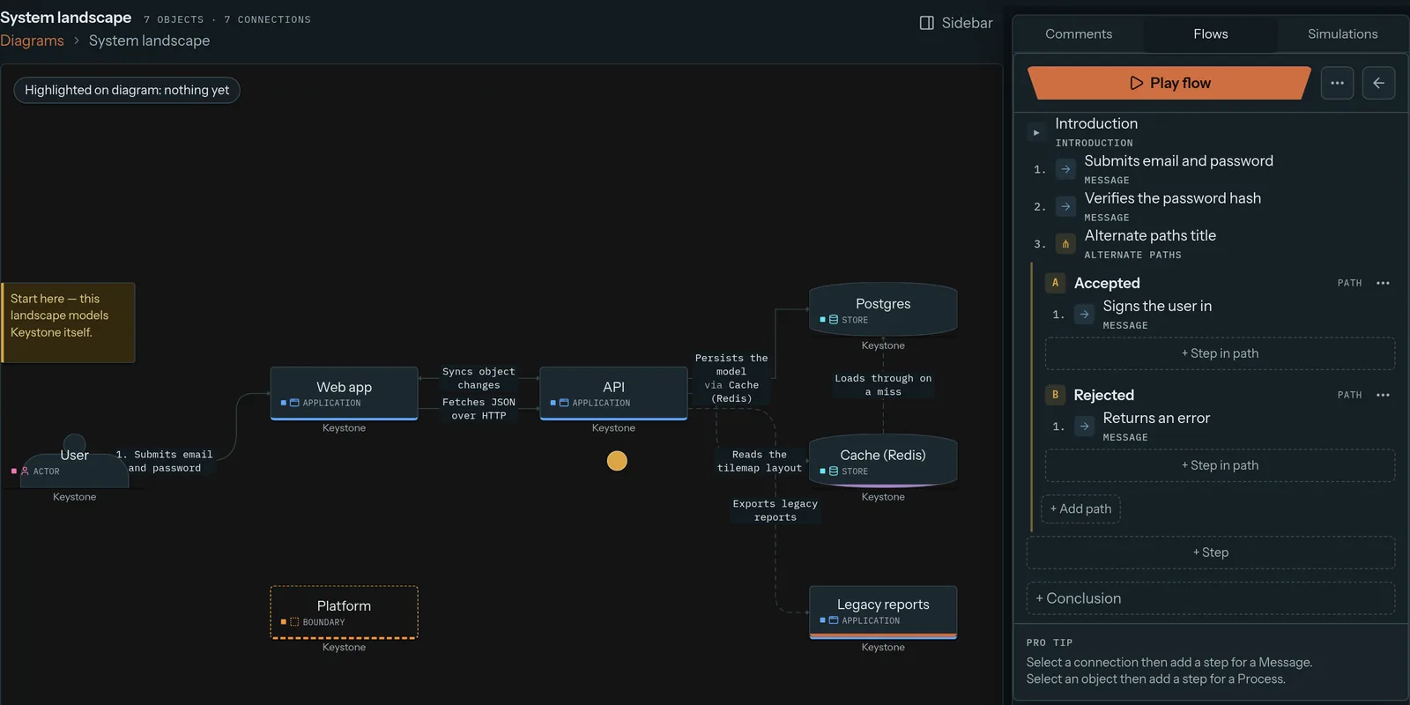The width and height of the screenshot is (1410, 705).
Task: Start the Play flow button
Action: (1169, 83)
